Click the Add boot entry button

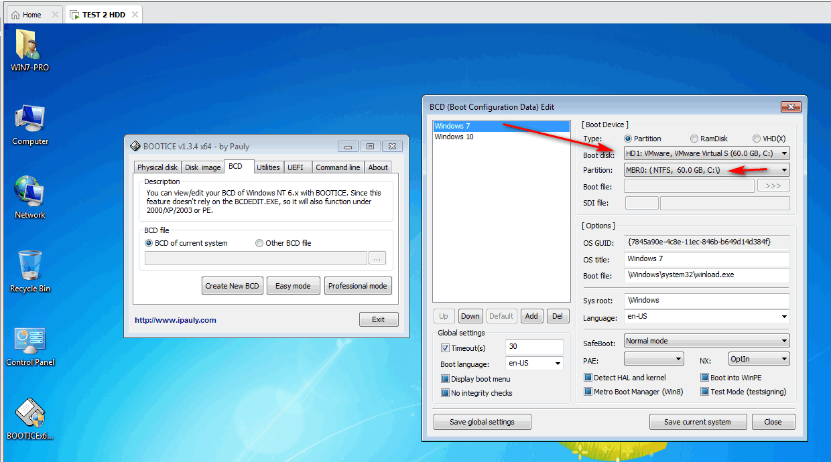pos(531,316)
